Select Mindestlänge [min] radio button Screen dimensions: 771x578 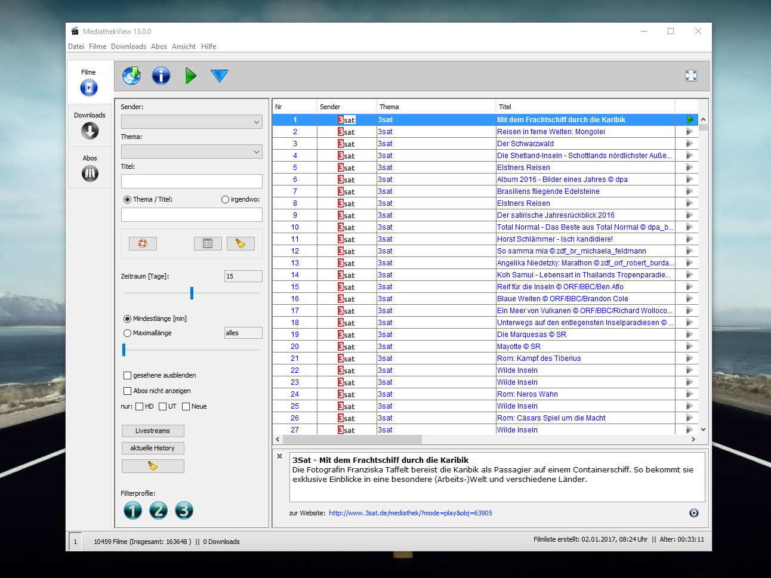(127, 319)
